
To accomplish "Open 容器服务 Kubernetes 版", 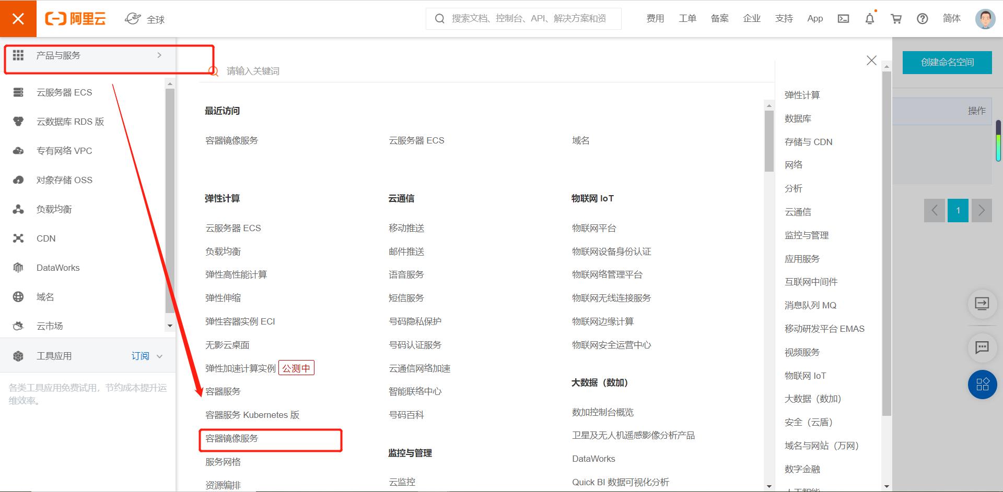I will [x=252, y=415].
